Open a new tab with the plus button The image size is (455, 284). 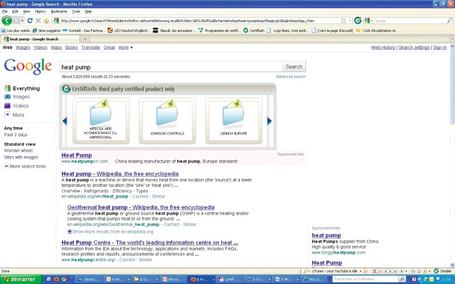pyautogui.click(x=85, y=39)
